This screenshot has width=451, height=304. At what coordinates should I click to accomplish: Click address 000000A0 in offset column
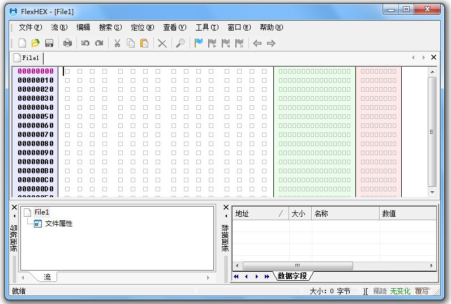pyautogui.click(x=36, y=162)
